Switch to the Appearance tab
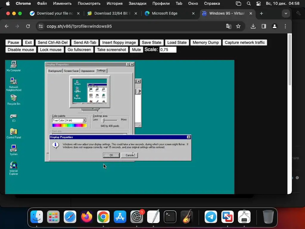This screenshot has width=305, height=229. [88, 71]
